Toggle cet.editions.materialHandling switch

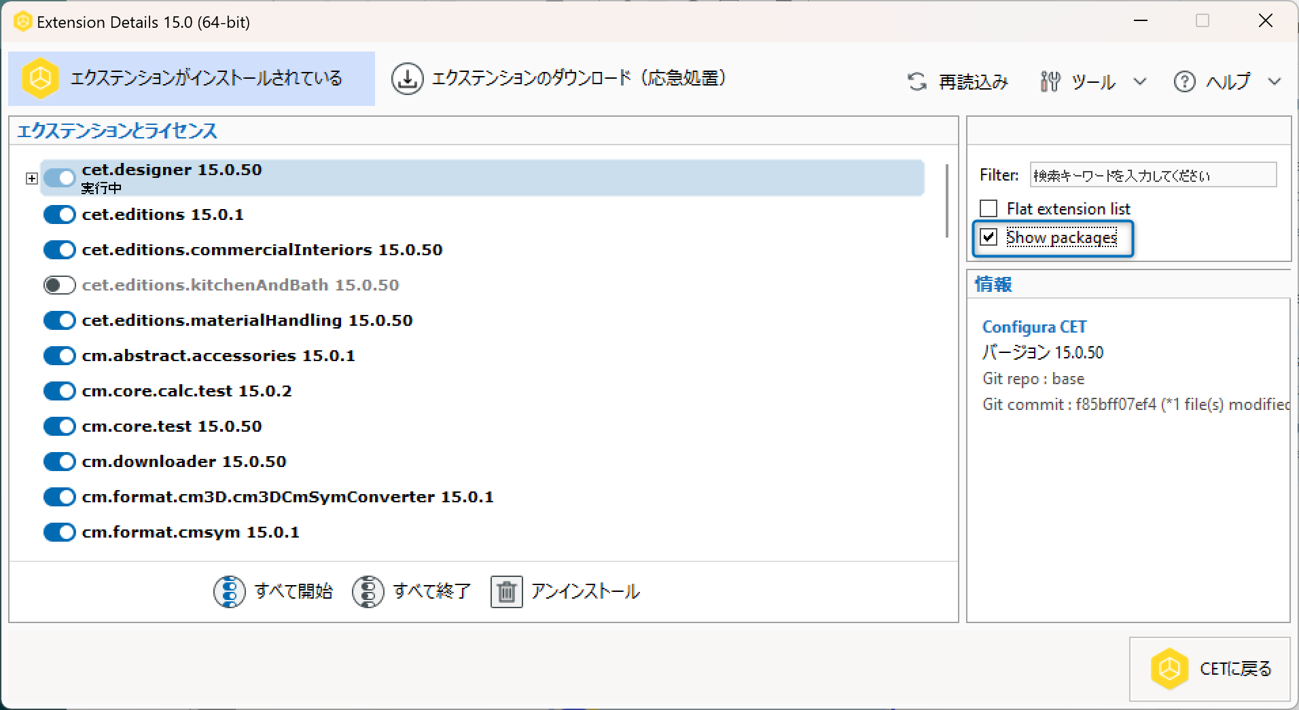coord(59,320)
